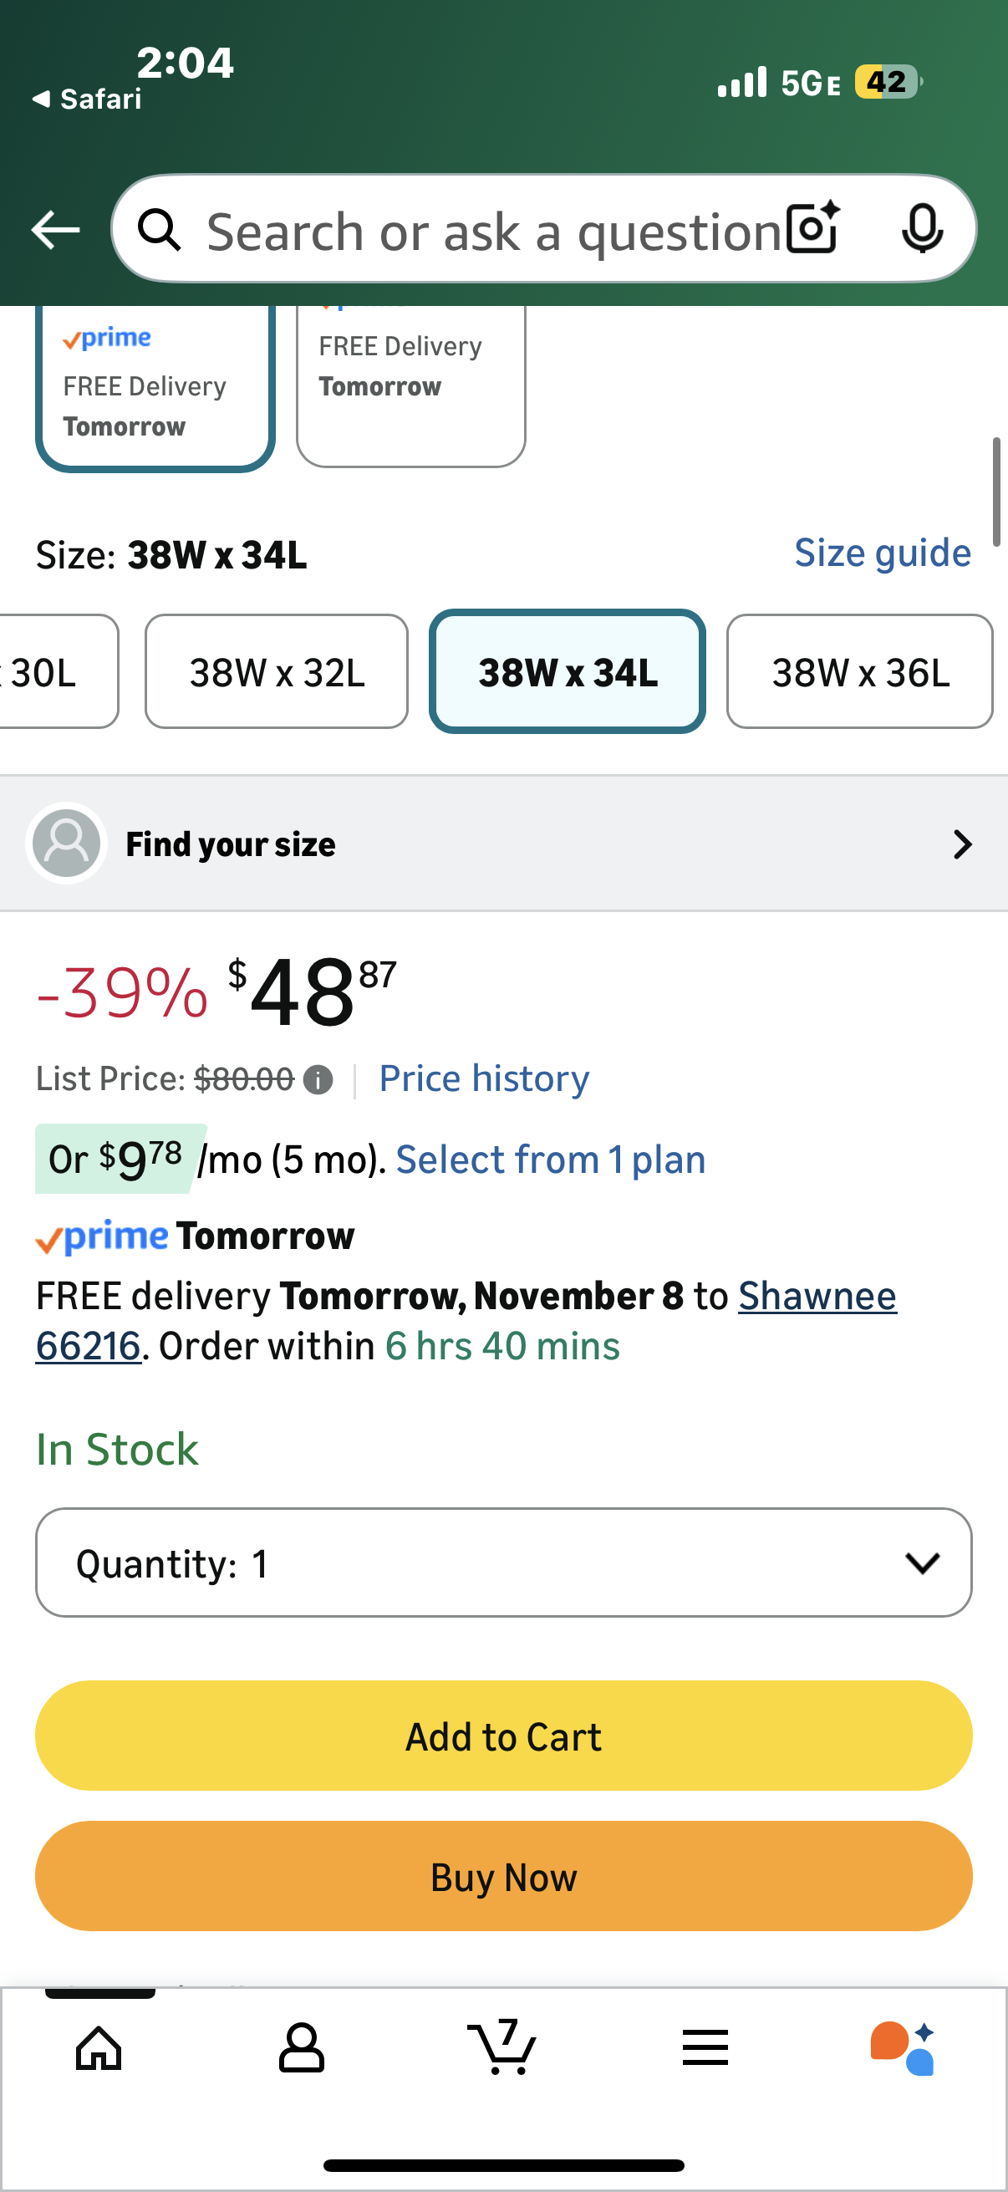Select size 38W x 32L
Viewport: 1008px width, 2192px height.
click(277, 672)
